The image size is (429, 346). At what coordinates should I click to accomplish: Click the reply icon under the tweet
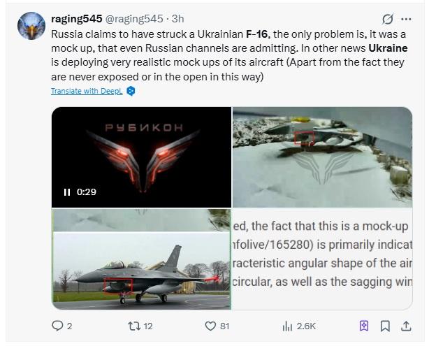59,326
